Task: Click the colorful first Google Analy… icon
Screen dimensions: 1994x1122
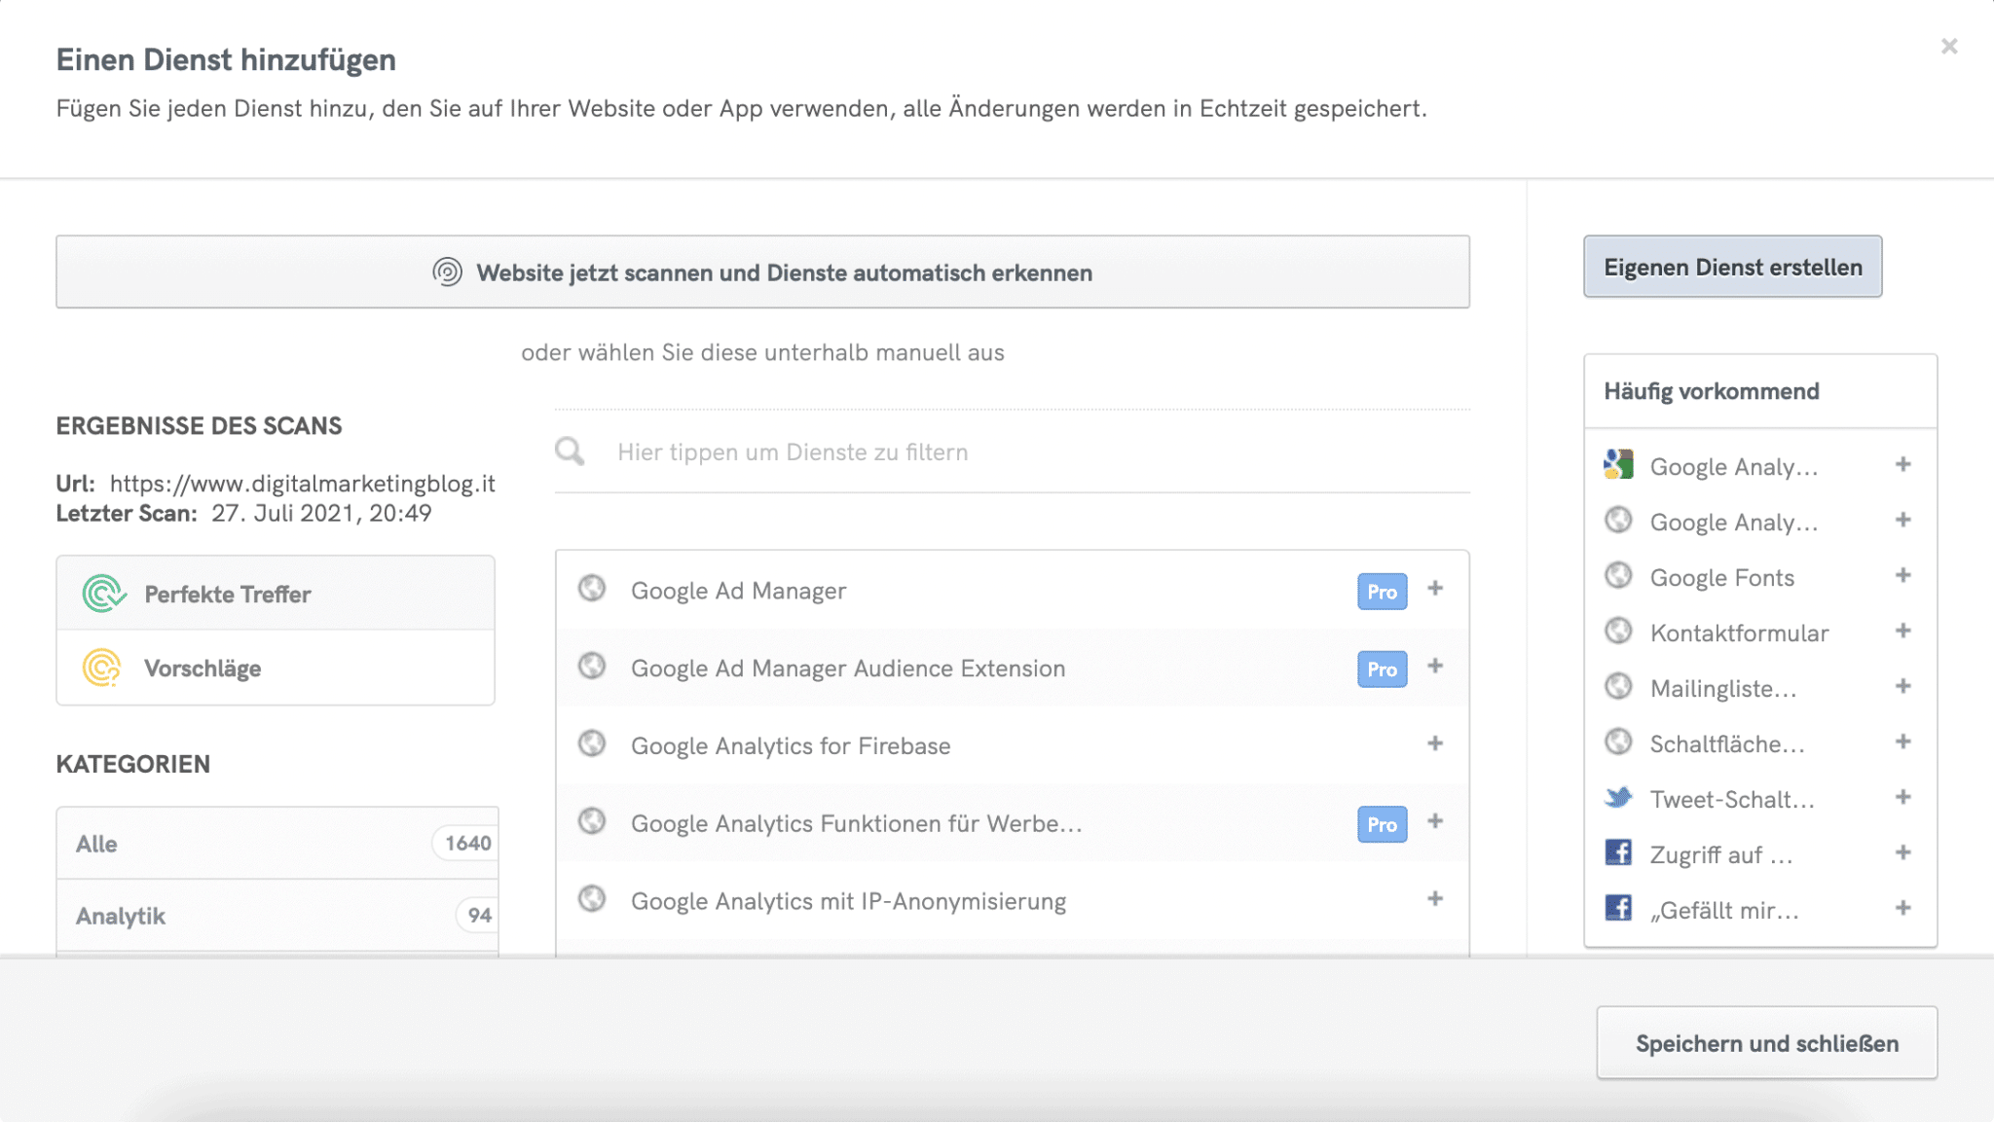Action: (x=1618, y=465)
